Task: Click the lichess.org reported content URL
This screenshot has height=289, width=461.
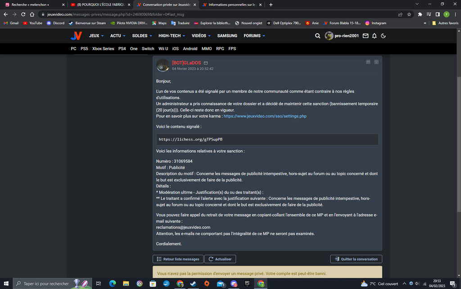Action: (x=190, y=139)
